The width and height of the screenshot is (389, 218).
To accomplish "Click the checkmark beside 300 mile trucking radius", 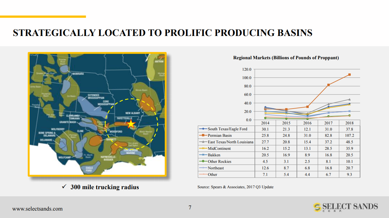I will click(x=64, y=187).
